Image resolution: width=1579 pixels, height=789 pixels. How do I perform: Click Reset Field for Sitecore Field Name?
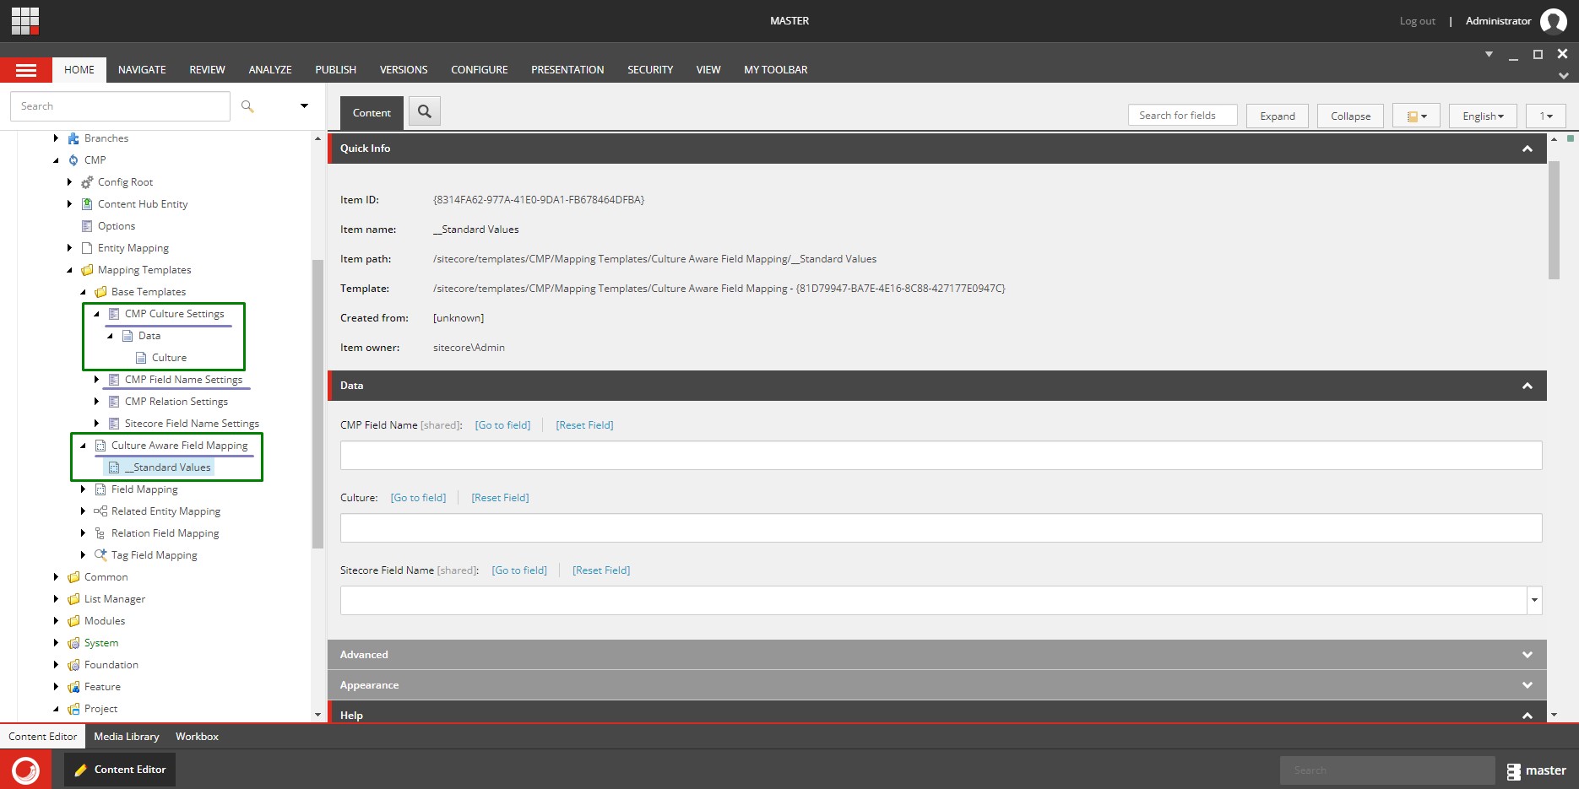tap(601, 570)
